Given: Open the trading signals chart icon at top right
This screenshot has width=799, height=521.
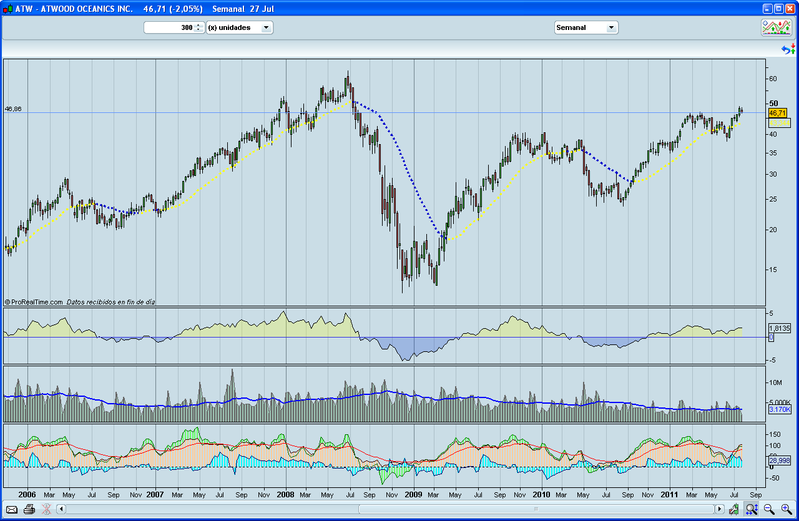Looking at the screenshot, I should pos(776,27).
